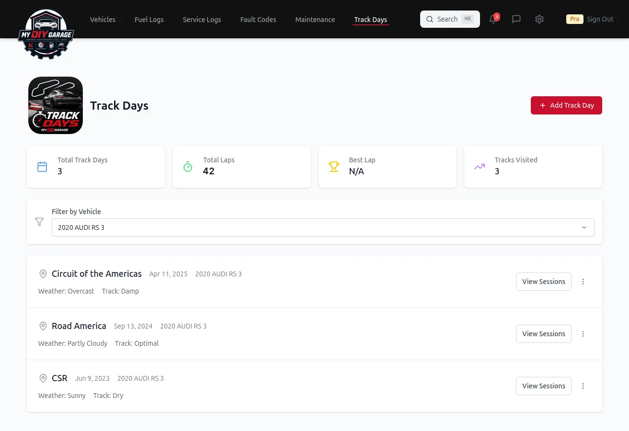This screenshot has height=431, width=629.
Task: Open the messages chat icon
Action: coord(516,19)
